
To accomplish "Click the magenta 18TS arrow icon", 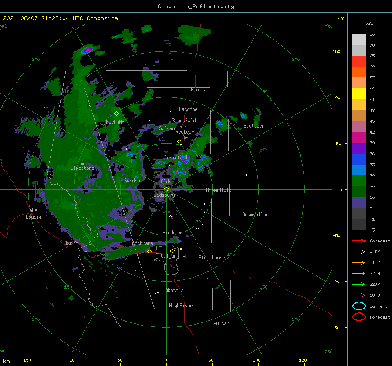I will coord(359,295).
